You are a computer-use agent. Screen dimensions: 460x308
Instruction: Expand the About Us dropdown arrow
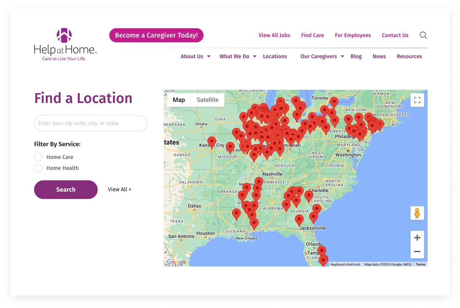209,56
